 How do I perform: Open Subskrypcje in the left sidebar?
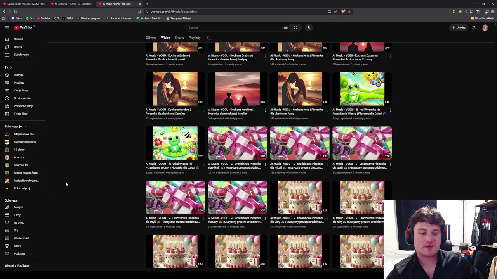pyautogui.click(x=23, y=55)
